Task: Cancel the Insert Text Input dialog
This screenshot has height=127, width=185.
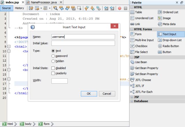Action: [x=107, y=94]
